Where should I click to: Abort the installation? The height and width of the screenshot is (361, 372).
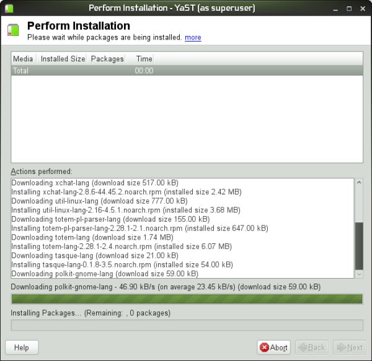(x=274, y=347)
